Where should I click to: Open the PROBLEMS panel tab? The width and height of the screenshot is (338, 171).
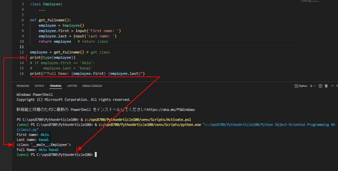[23, 86]
